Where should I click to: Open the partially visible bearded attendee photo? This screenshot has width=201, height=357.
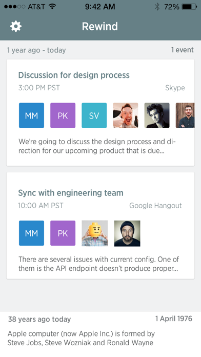click(185, 115)
